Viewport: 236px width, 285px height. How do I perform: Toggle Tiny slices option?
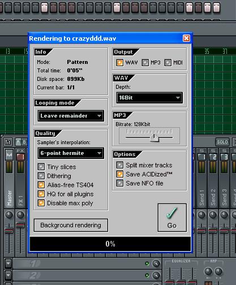(41, 167)
